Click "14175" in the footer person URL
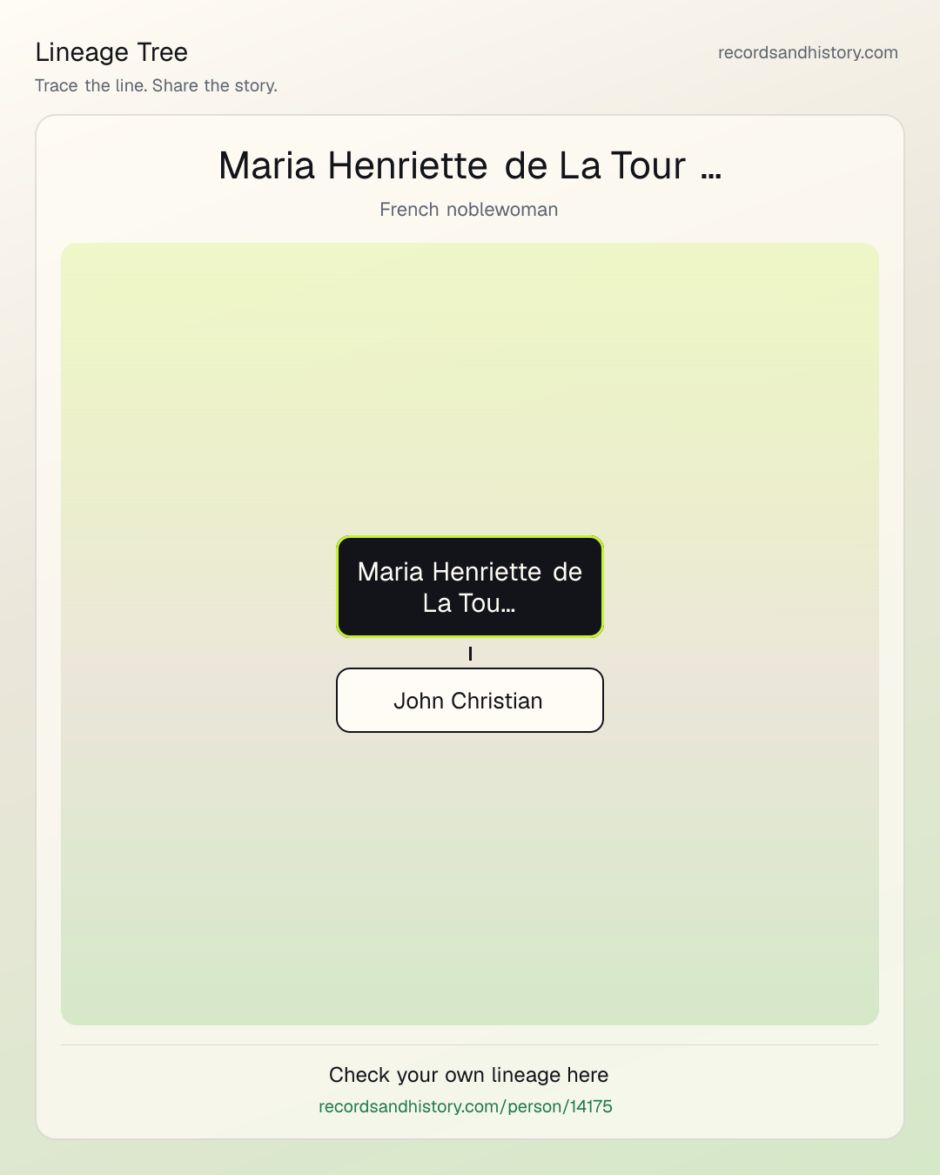This screenshot has height=1175, width=940. pyautogui.click(x=591, y=1106)
